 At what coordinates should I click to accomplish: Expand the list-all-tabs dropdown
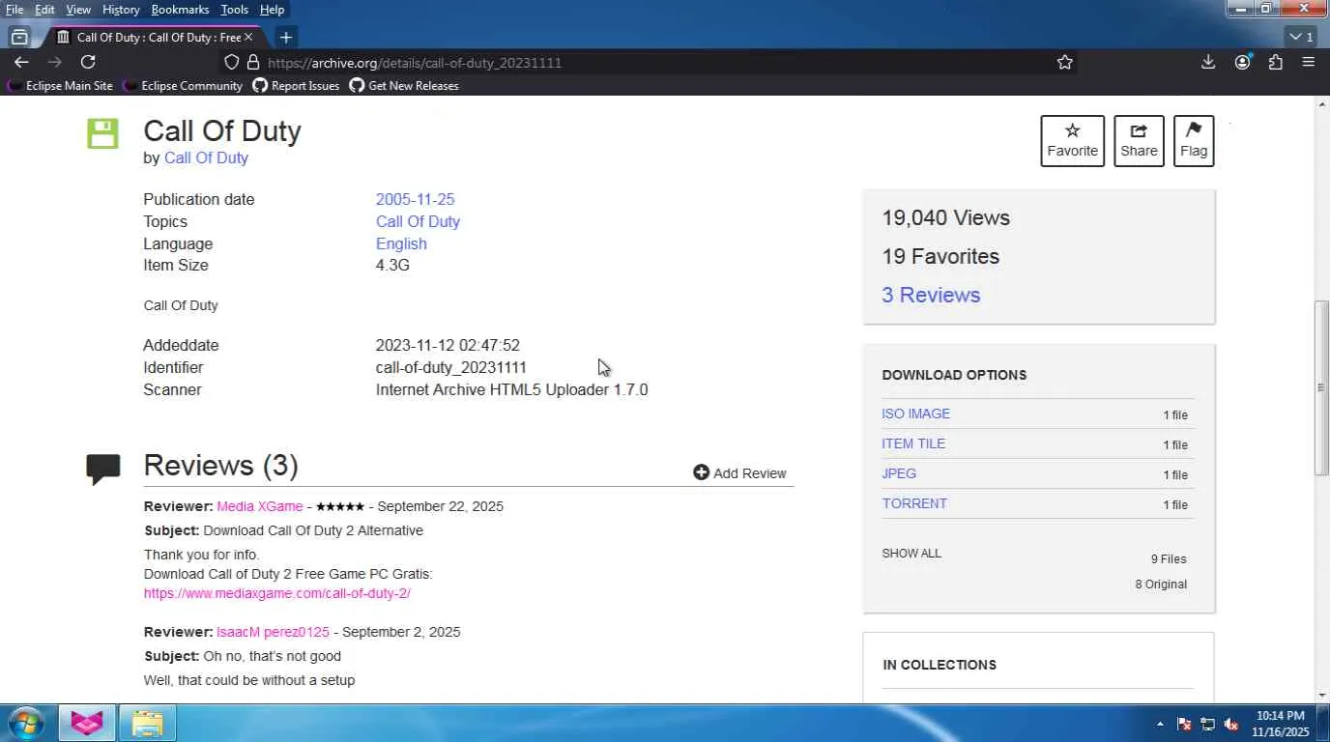tap(1301, 37)
